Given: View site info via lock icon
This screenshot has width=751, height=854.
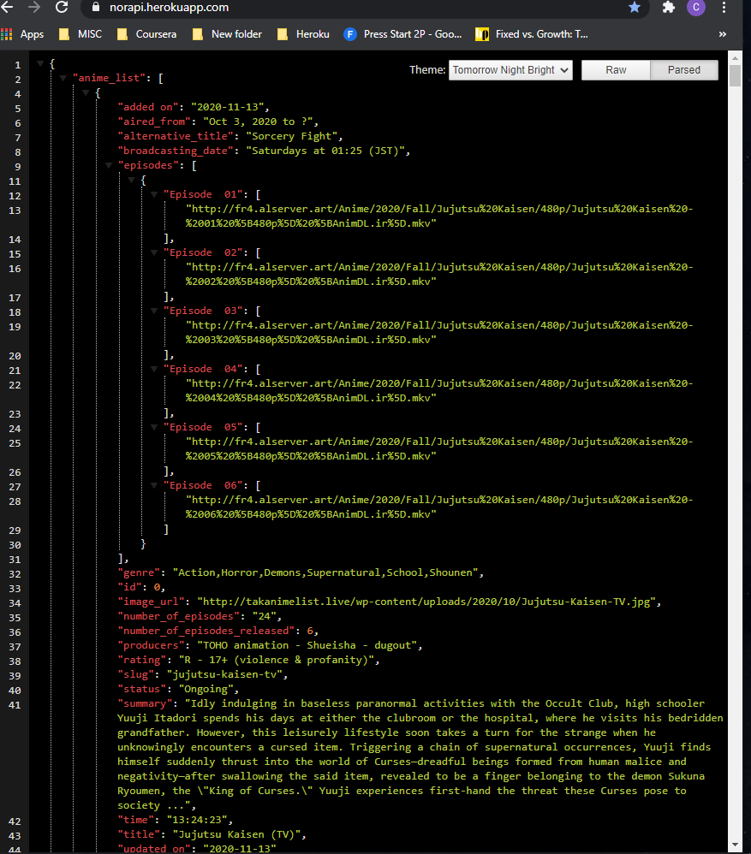Looking at the screenshot, I should pyautogui.click(x=96, y=7).
